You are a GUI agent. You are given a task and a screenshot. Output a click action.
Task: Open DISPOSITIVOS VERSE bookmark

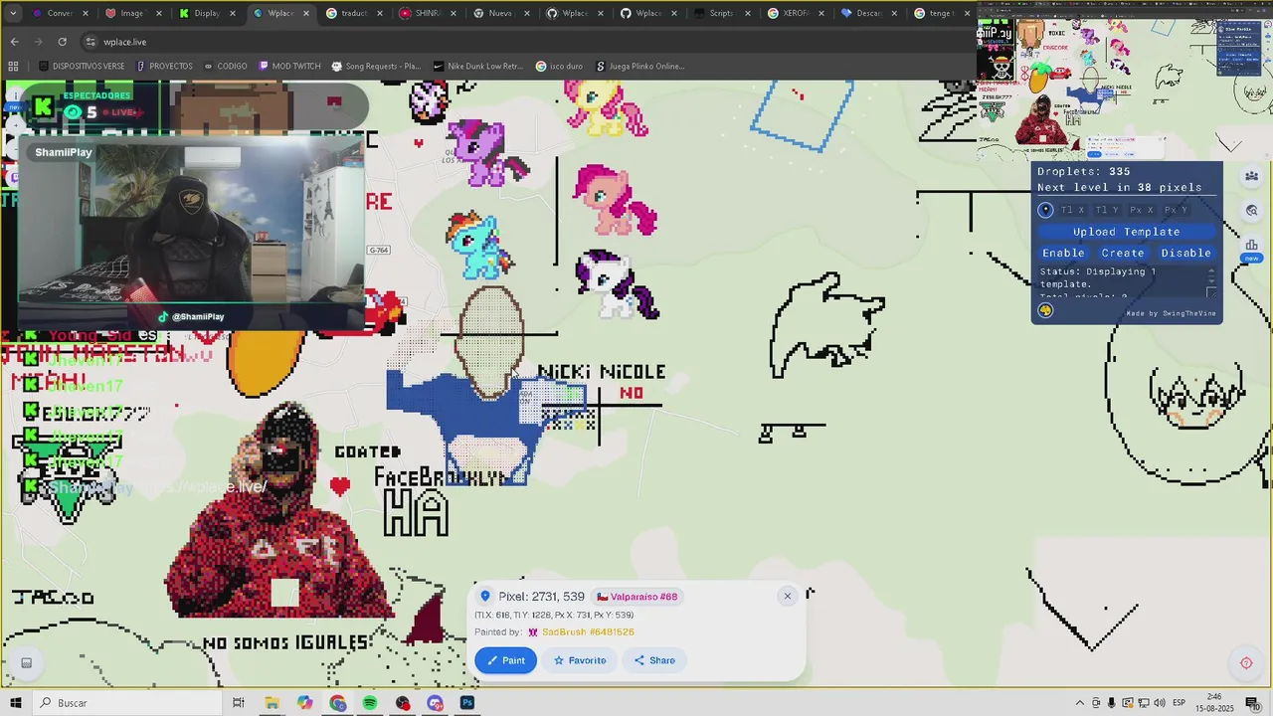tap(82, 67)
